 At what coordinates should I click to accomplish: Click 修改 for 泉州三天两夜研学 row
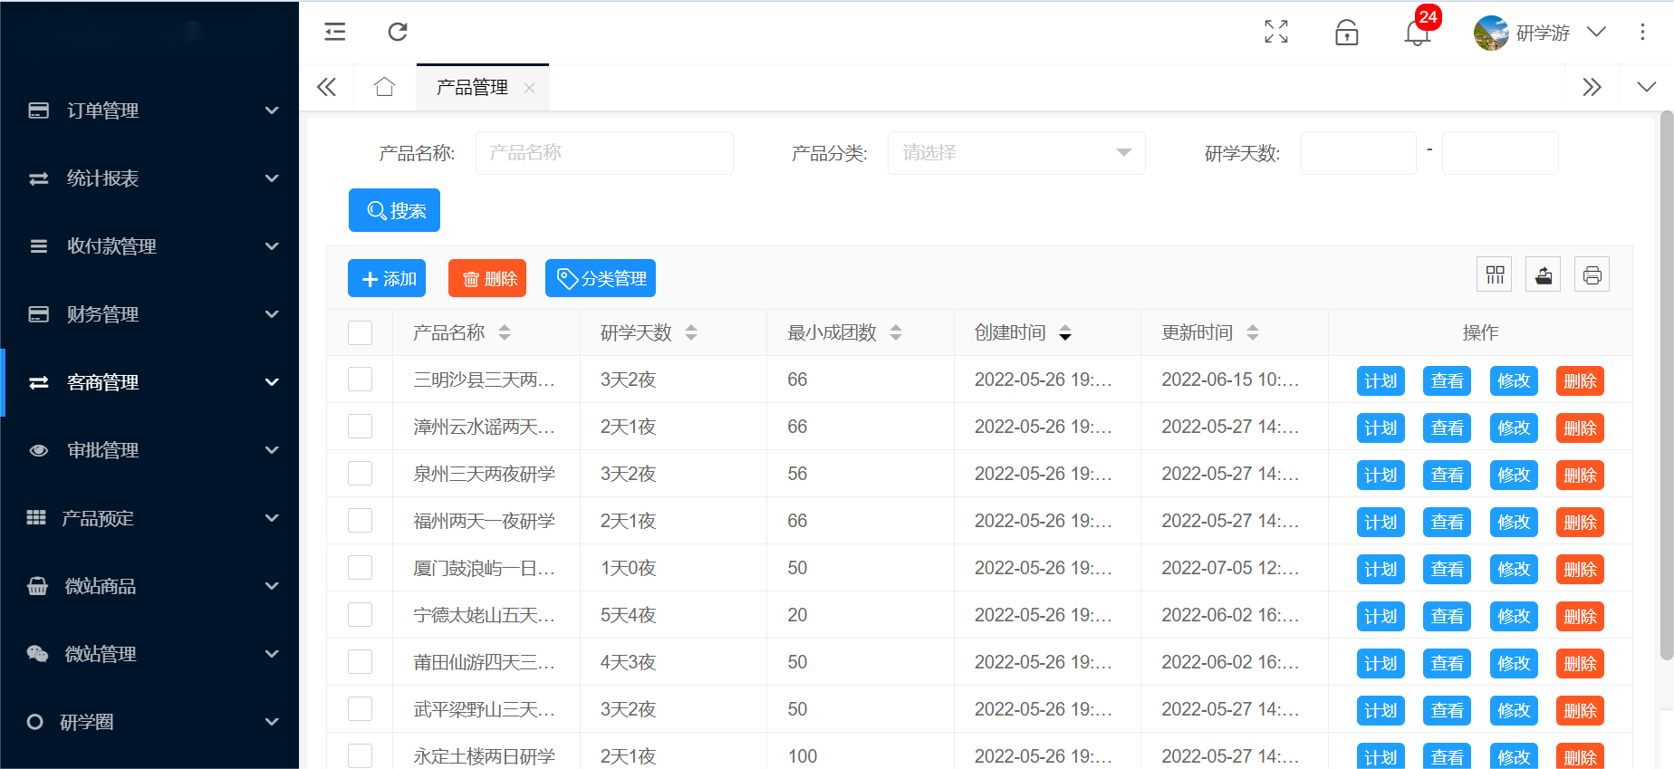(1514, 475)
